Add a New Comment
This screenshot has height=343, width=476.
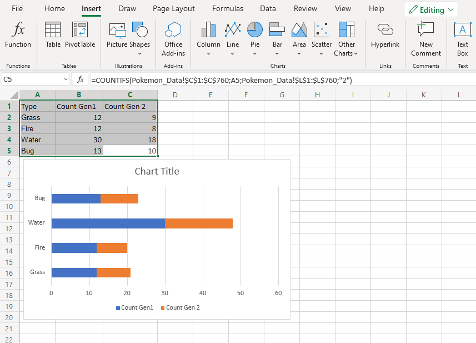[x=425, y=38]
